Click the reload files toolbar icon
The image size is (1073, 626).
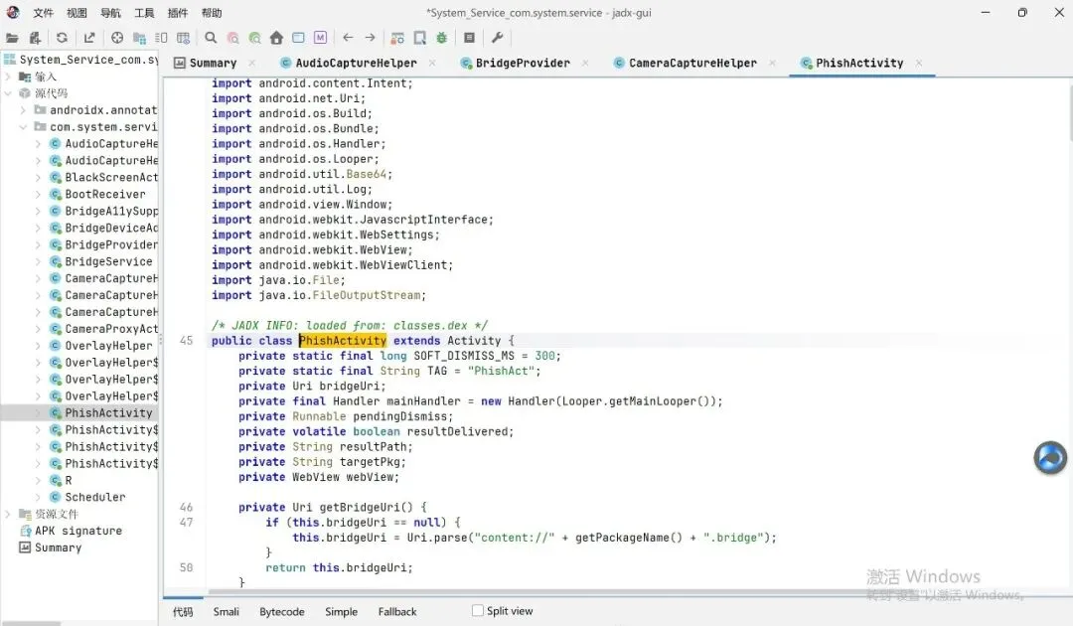pos(63,38)
